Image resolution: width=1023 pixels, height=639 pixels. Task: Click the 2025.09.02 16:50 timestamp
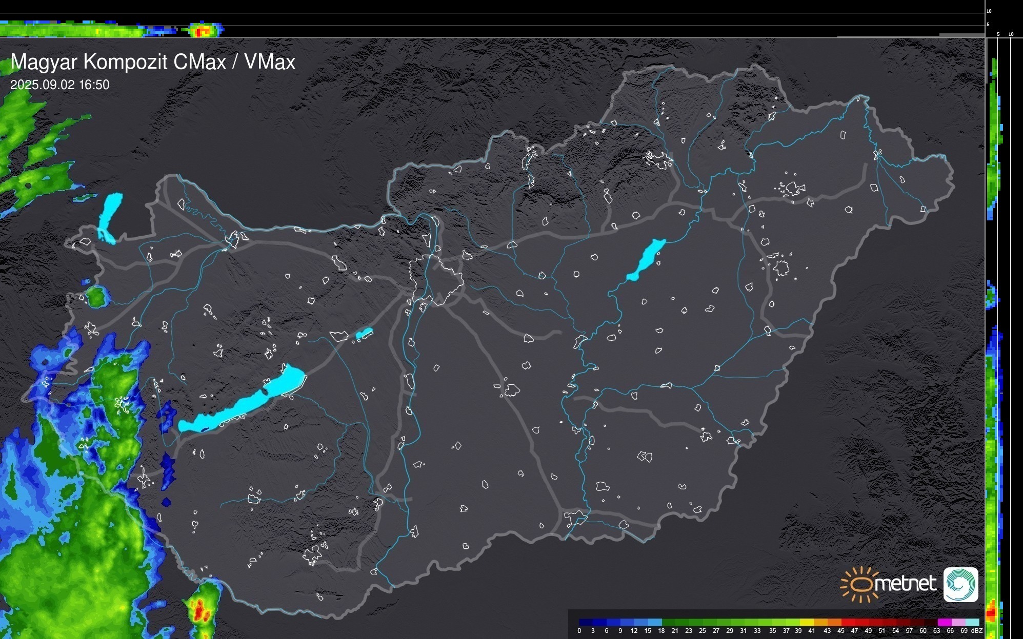(x=60, y=85)
